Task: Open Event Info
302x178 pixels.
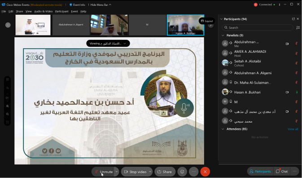Action: [x=77, y=4]
